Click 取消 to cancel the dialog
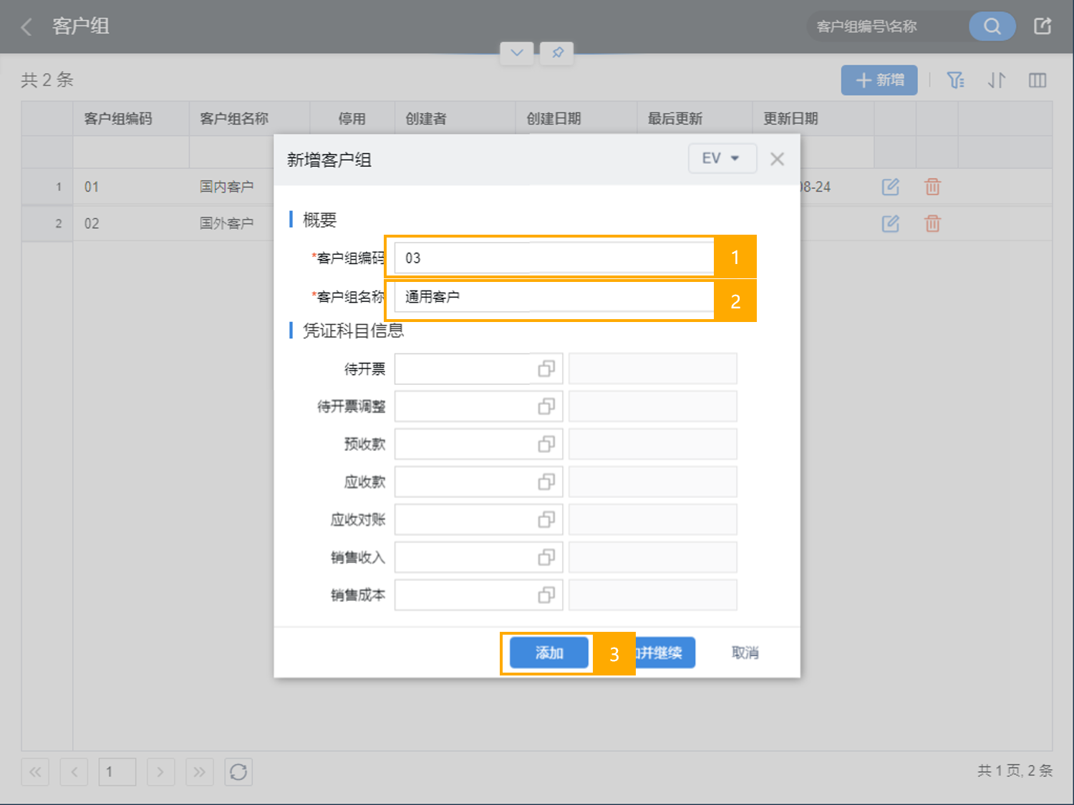The image size is (1074, 805). (745, 653)
